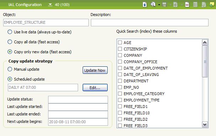
Task: Click the Object field EMPLOYEE_STRUCTURE
Action: coord(46,22)
